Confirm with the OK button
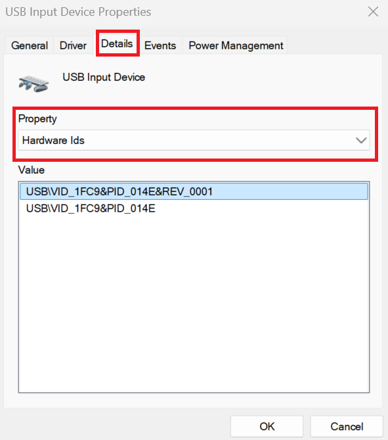The height and width of the screenshot is (440, 388). [267, 426]
